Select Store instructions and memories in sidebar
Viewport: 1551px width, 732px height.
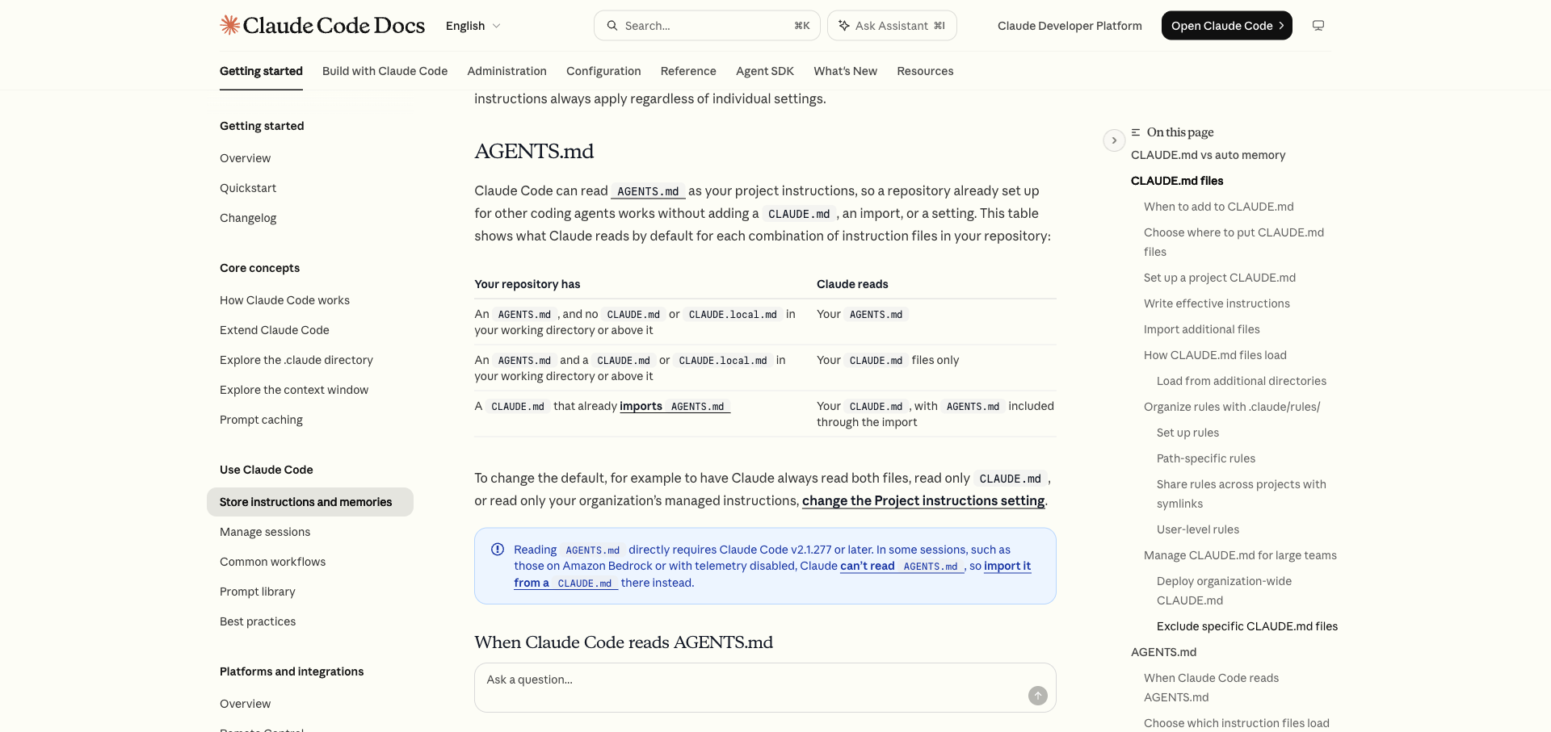tap(310, 502)
